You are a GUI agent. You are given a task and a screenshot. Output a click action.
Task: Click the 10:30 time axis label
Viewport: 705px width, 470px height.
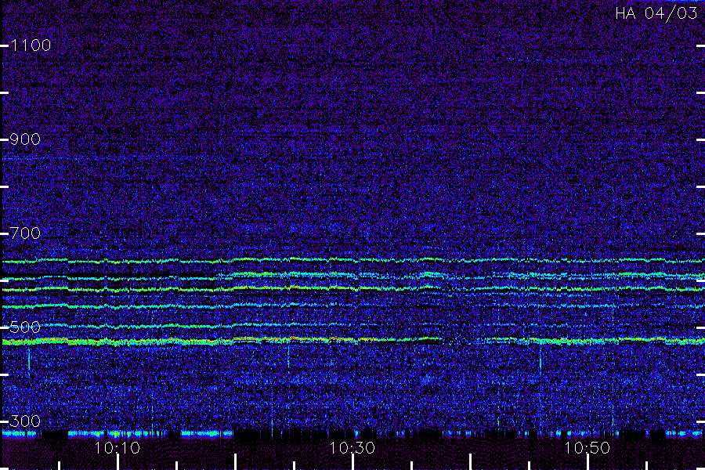coord(352,448)
